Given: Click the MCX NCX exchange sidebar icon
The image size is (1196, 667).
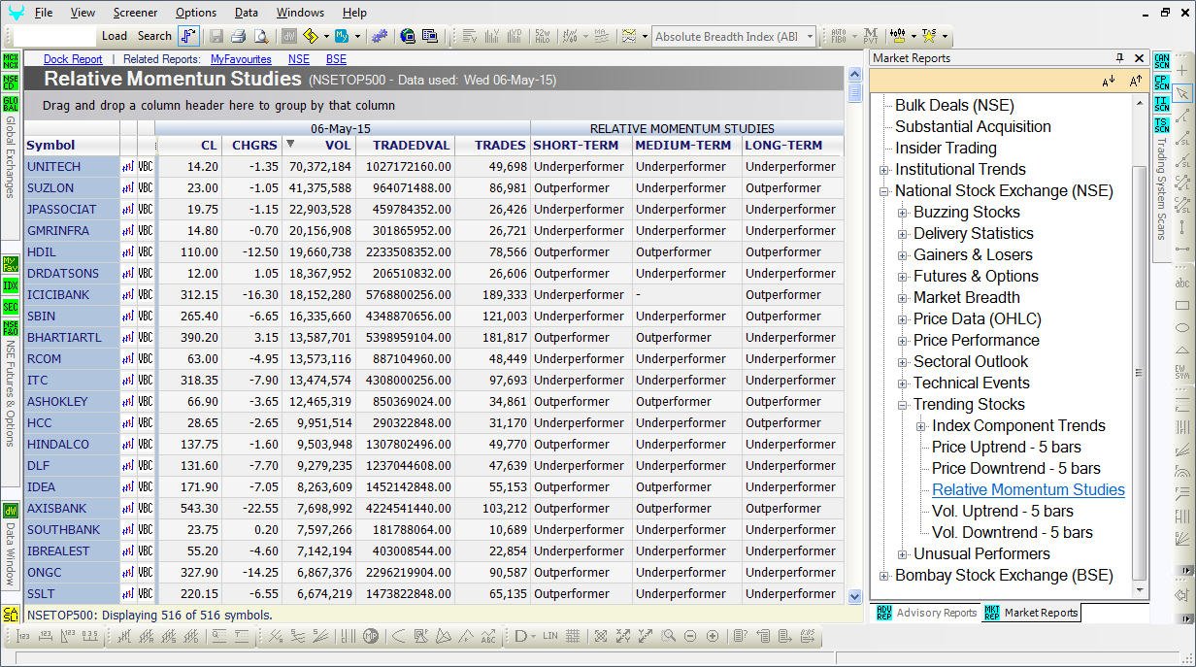Looking at the screenshot, I should [11, 60].
